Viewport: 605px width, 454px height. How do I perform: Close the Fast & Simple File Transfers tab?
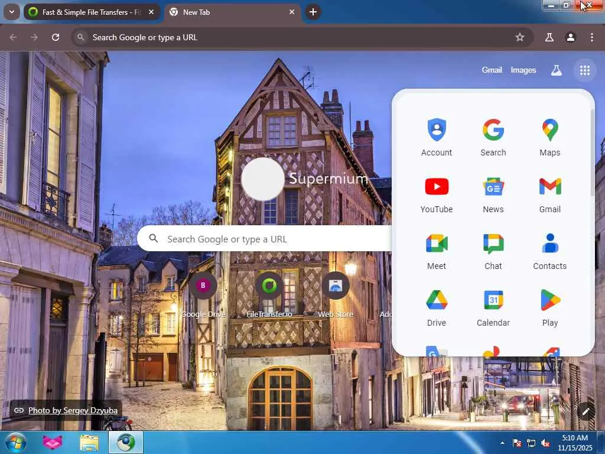coord(151,12)
